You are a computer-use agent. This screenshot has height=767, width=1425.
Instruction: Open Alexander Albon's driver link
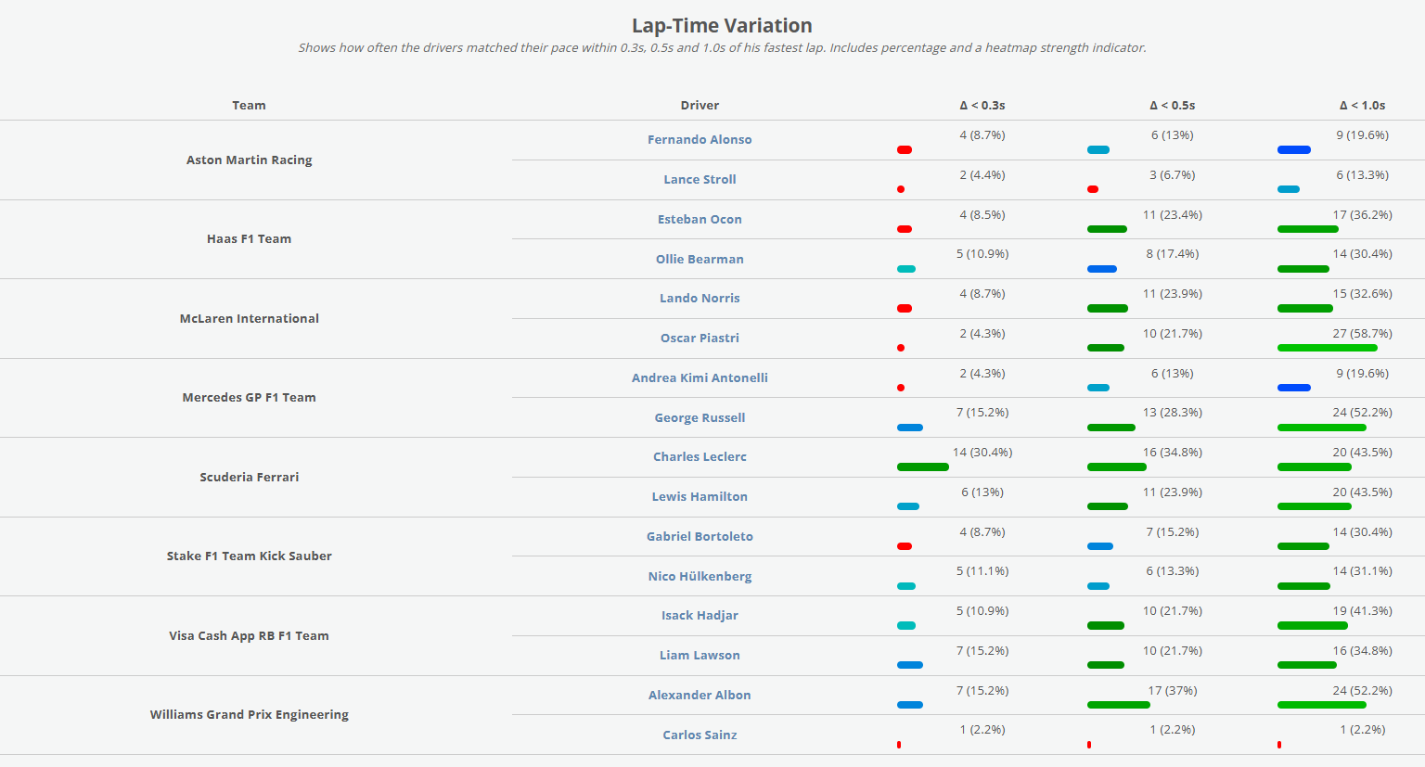700,695
